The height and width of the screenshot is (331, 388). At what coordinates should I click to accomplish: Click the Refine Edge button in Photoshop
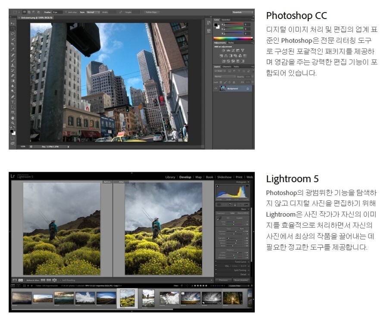tap(152, 12)
